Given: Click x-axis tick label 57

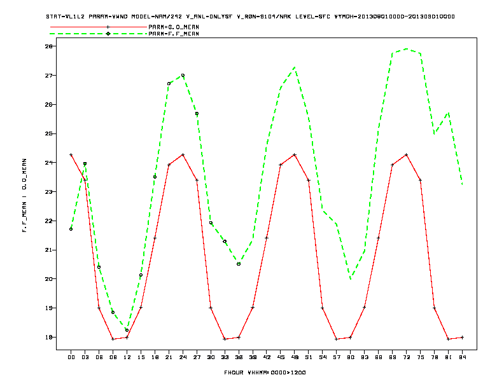Looking at the screenshot, I should tap(337, 357).
